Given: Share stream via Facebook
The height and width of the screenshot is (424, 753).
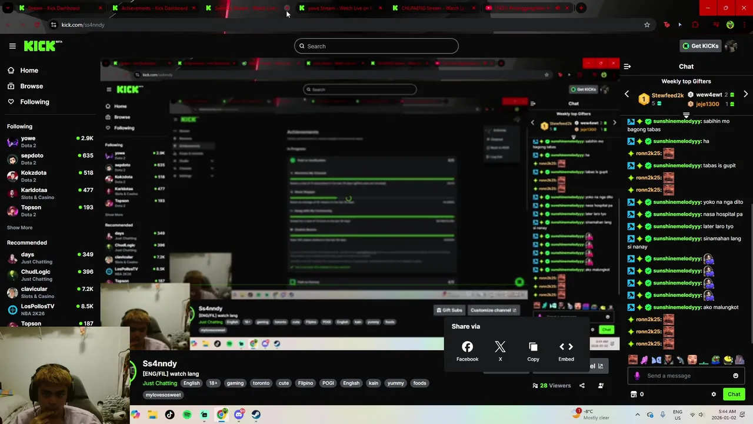Looking at the screenshot, I should (467, 351).
